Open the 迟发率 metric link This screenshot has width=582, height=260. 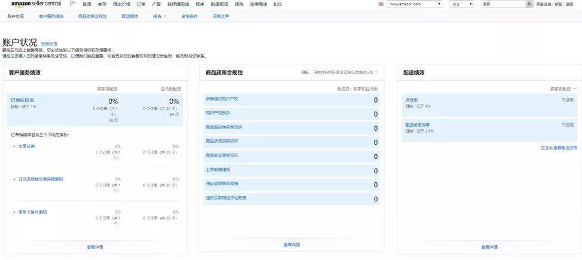(x=411, y=100)
